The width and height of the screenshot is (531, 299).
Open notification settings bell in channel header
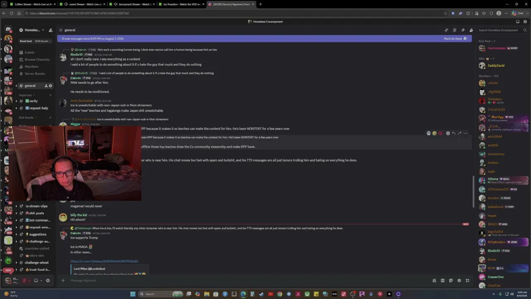click(455, 30)
